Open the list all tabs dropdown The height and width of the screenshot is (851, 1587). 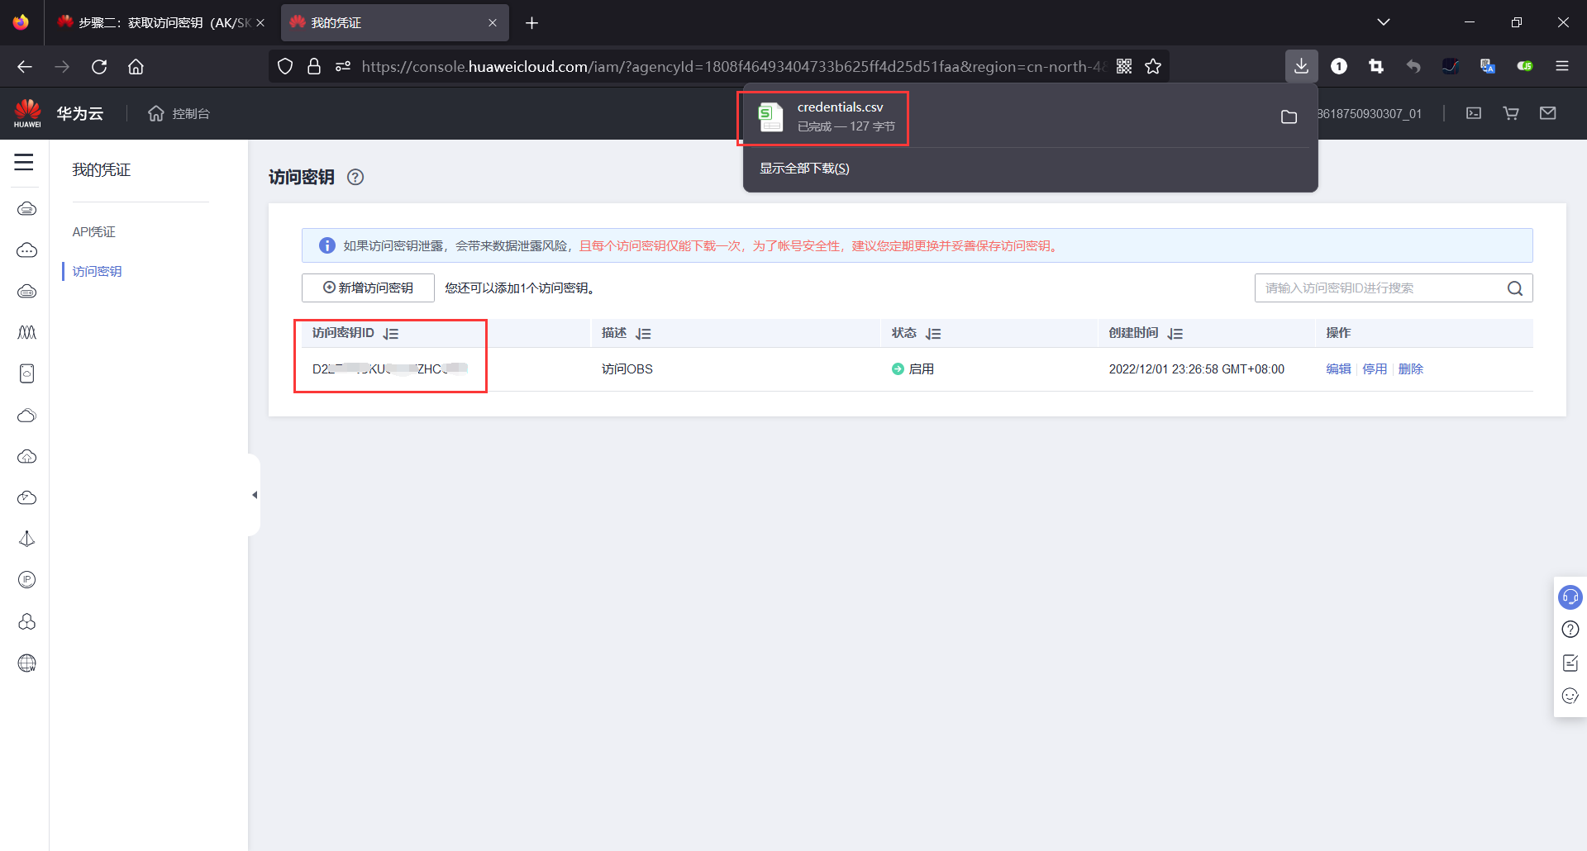click(1384, 22)
